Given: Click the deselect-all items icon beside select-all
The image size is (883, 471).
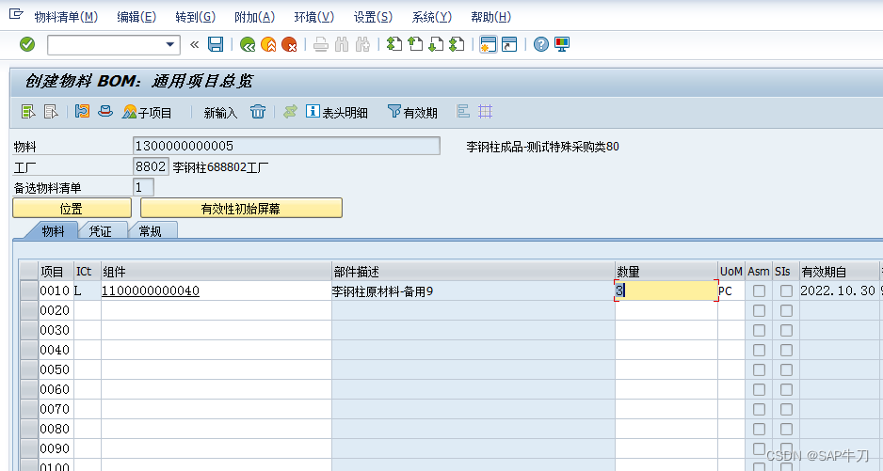Looking at the screenshot, I should (51, 112).
